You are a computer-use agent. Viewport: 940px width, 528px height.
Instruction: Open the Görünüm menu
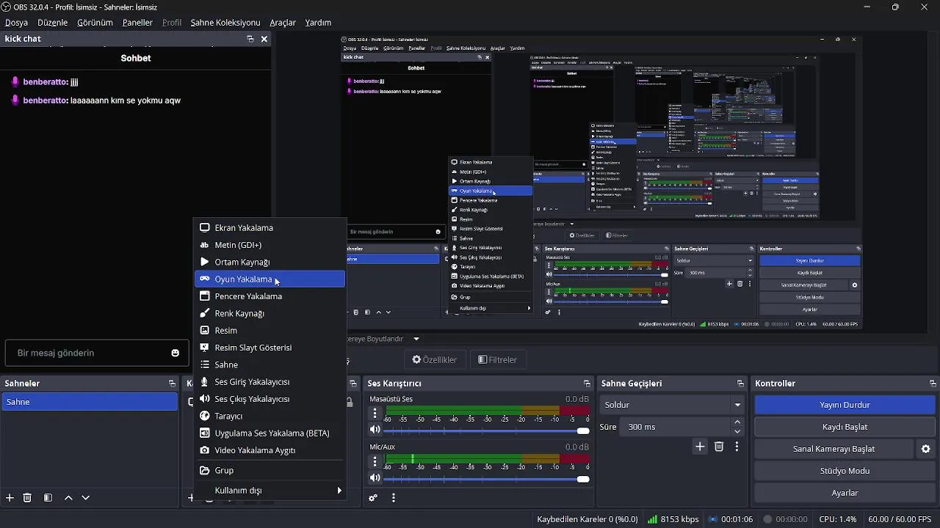point(95,23)
